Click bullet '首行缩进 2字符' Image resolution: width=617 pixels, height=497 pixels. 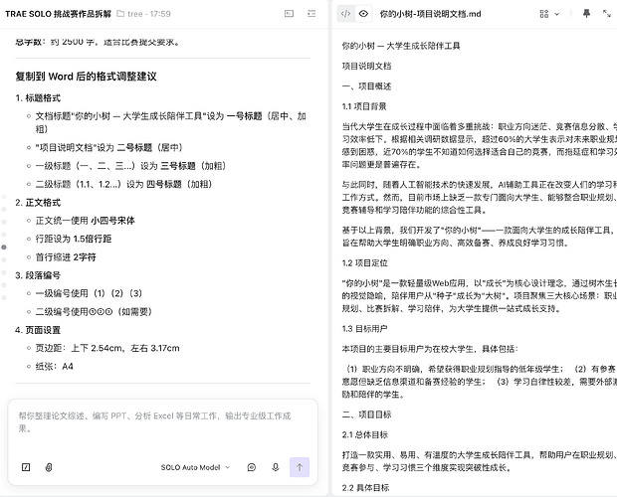(x=66, y=256)
